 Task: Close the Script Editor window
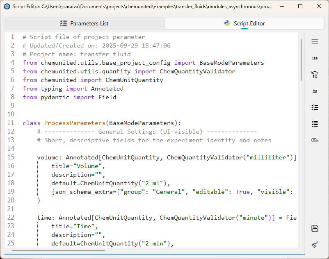pyautogui.click(x=319, y=7)
